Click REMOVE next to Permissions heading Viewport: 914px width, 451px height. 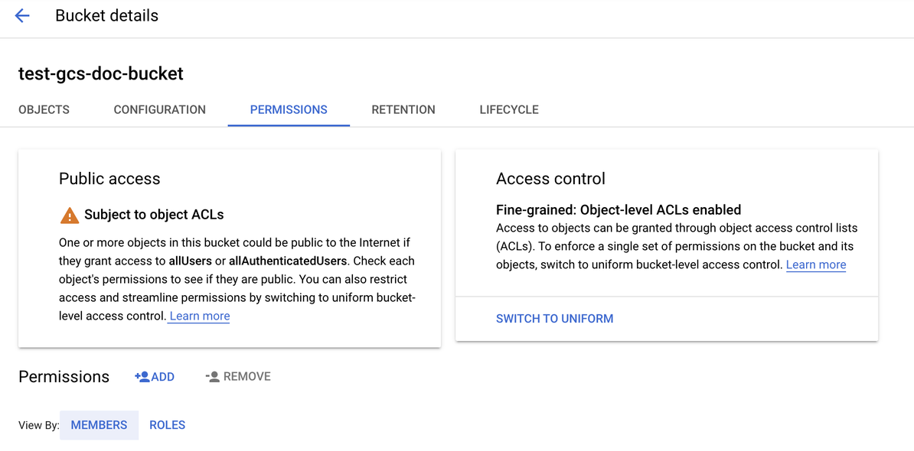click(x=246, y=375)
